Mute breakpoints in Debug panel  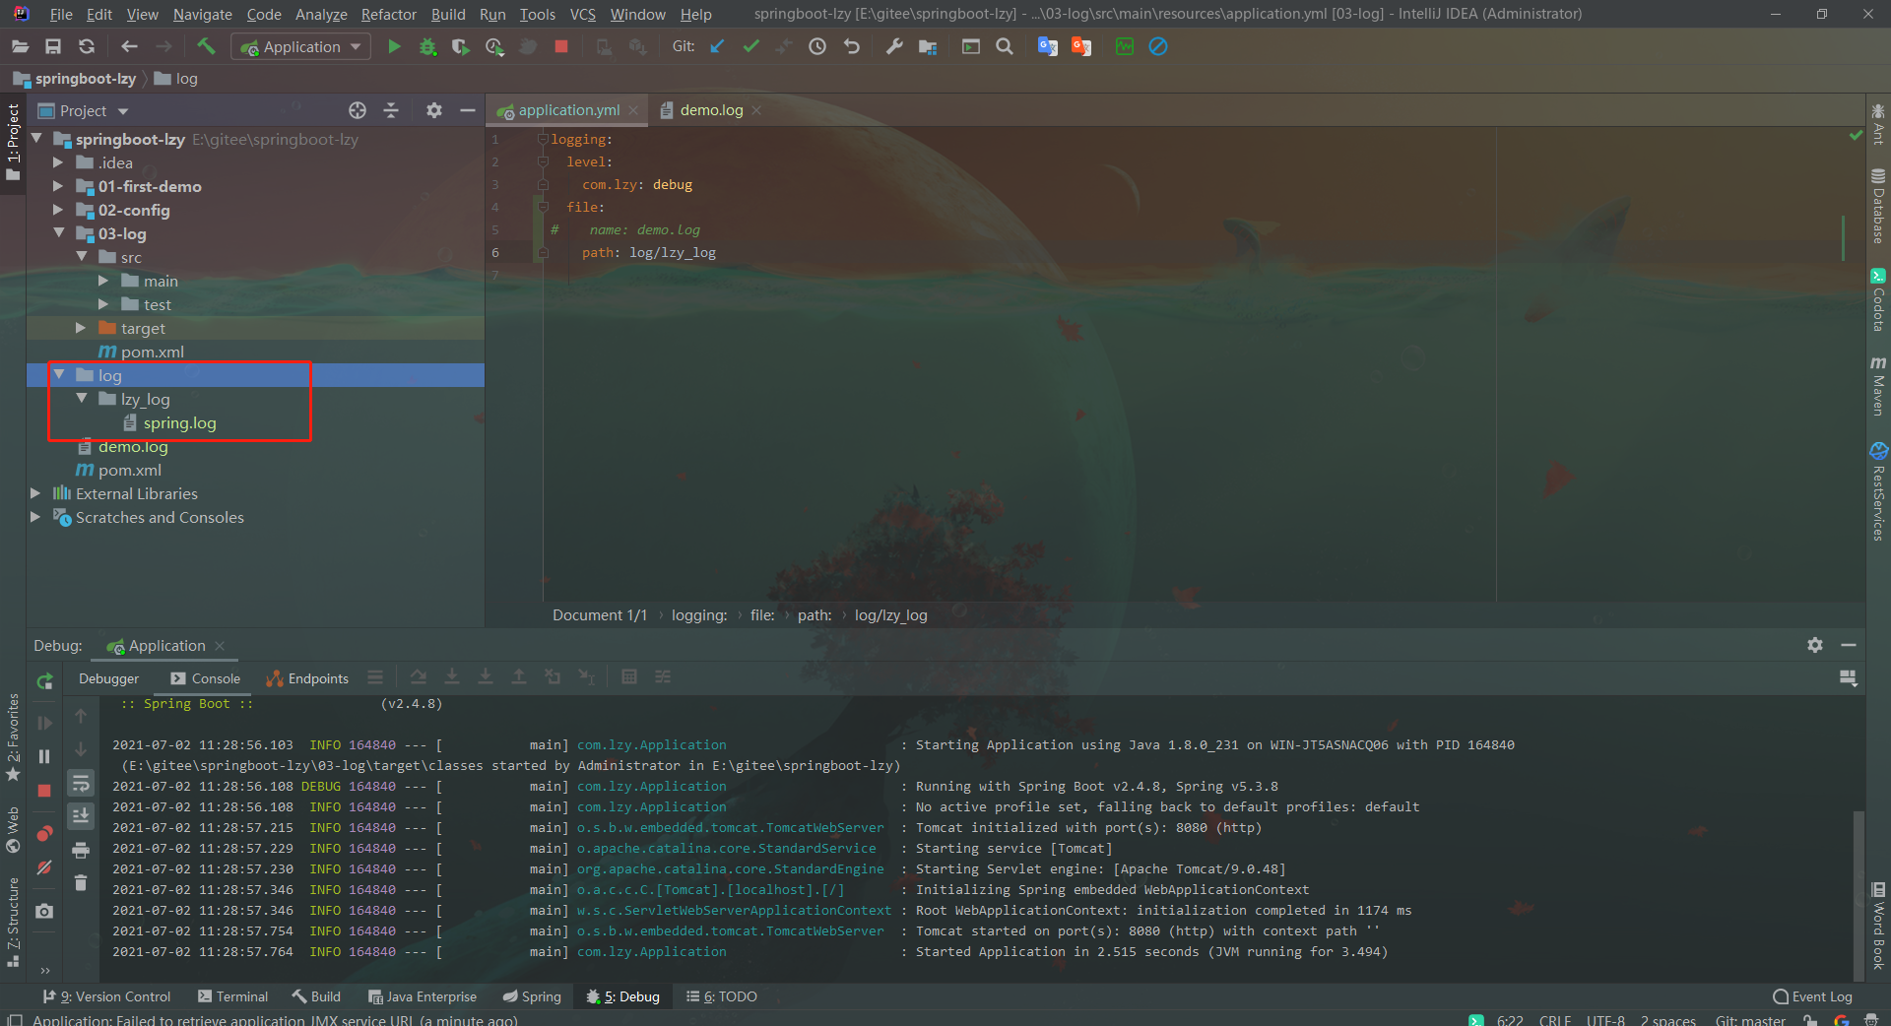pyautogui.click(x=44, y=867)
